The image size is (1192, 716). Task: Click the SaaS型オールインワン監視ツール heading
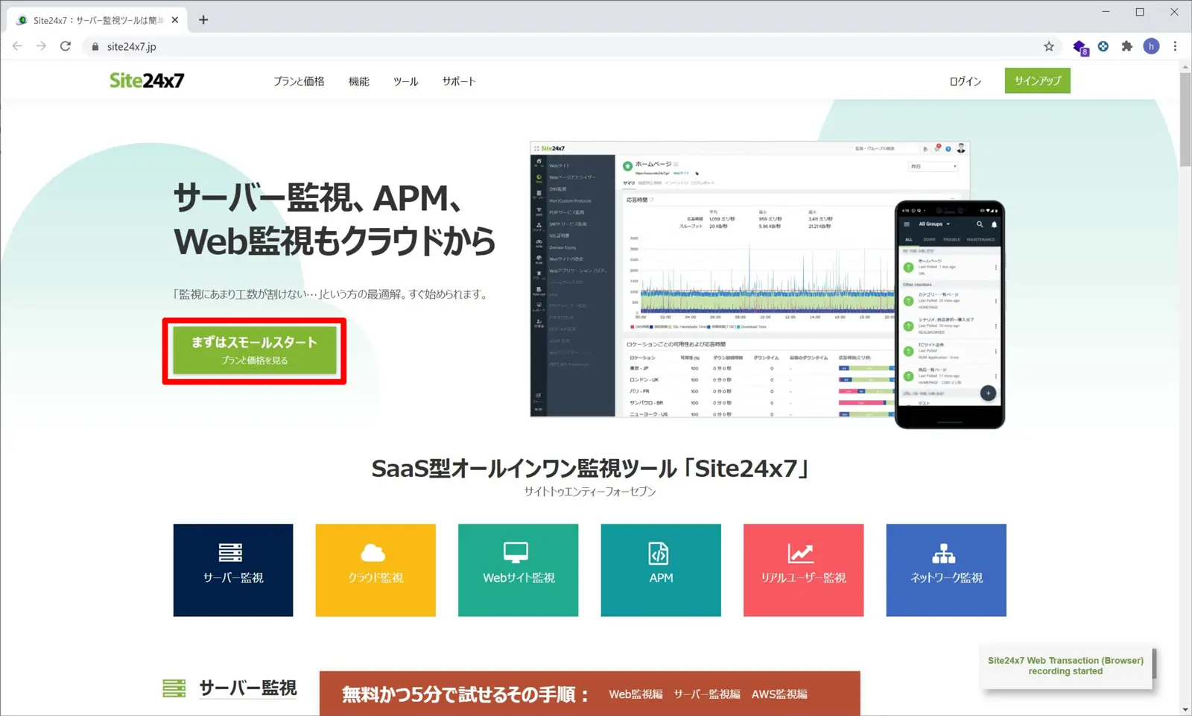coord(589,468)
